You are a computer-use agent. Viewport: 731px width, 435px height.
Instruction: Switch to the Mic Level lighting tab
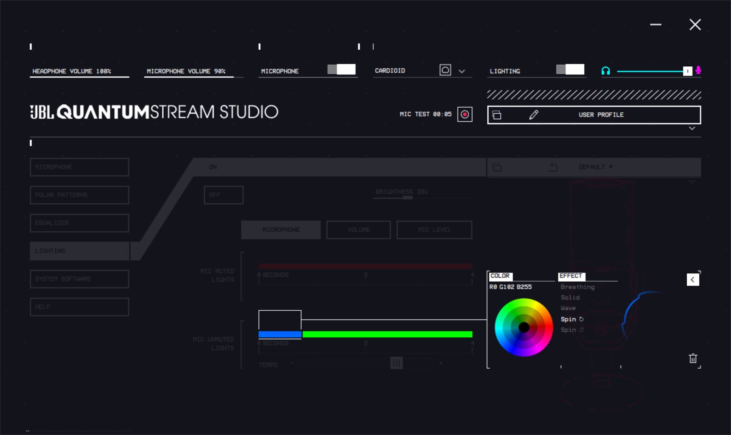click(x=434, y=230)
